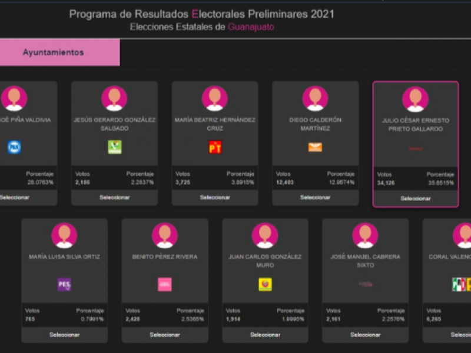
Task: Click the vote count '765'
Action: point(30,319)
